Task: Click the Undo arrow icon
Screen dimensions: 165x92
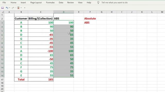Action: pos(7,8)
